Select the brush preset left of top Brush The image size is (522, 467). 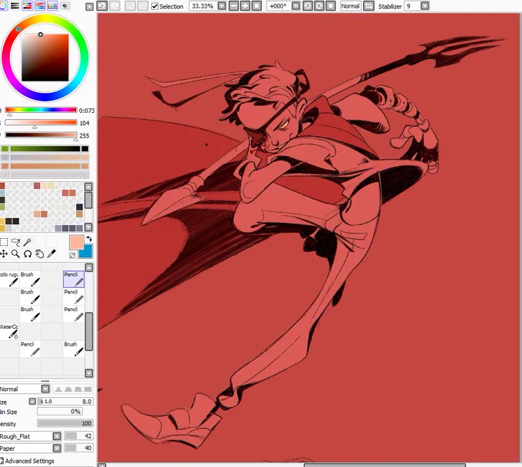point(9,279)
